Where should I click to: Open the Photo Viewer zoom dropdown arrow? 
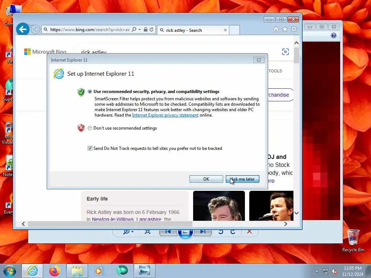[x=133, y=232]
